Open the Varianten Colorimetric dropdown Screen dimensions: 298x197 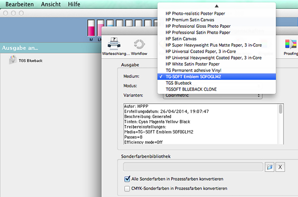(x=213, y=96)
